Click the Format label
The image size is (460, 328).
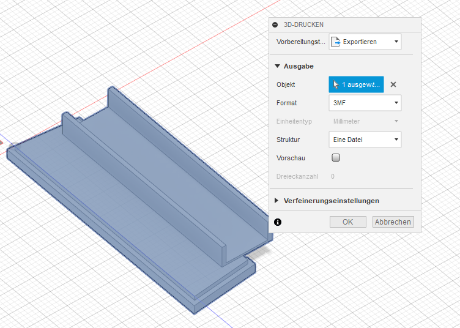(287, 103)
